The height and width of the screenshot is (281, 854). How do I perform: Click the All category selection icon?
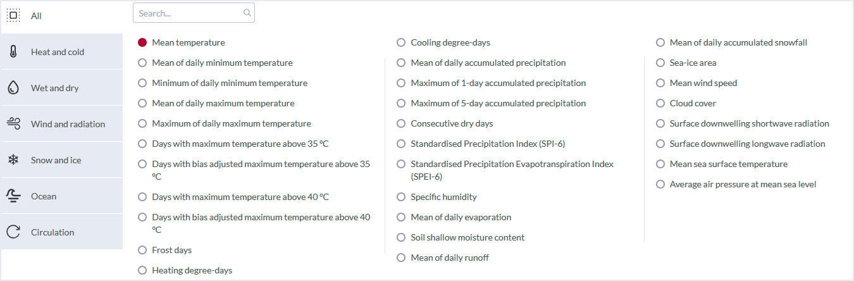click(13, 15)
